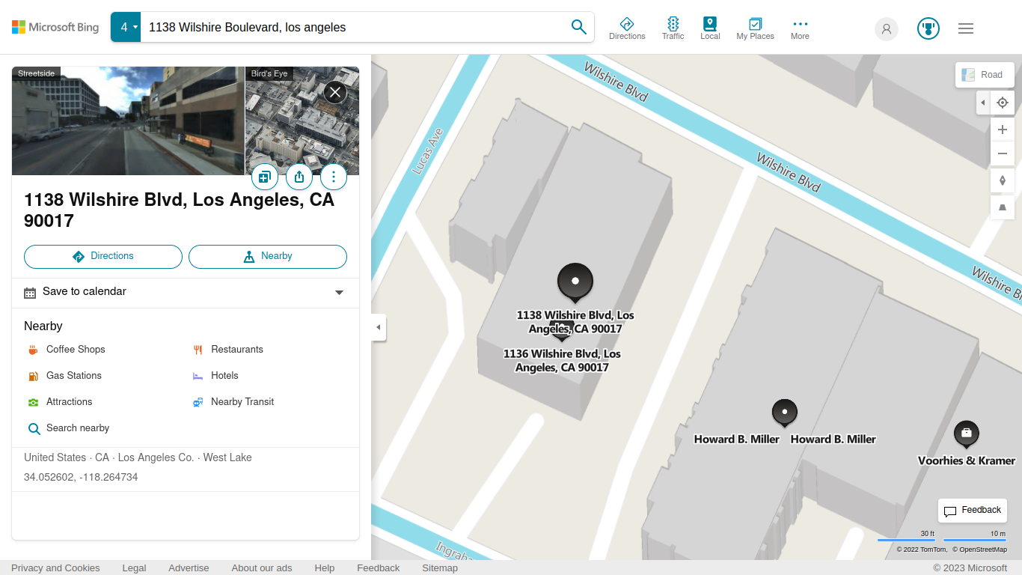Open the Advertise footer link
Screen dimensions: 1022x575
189,568
